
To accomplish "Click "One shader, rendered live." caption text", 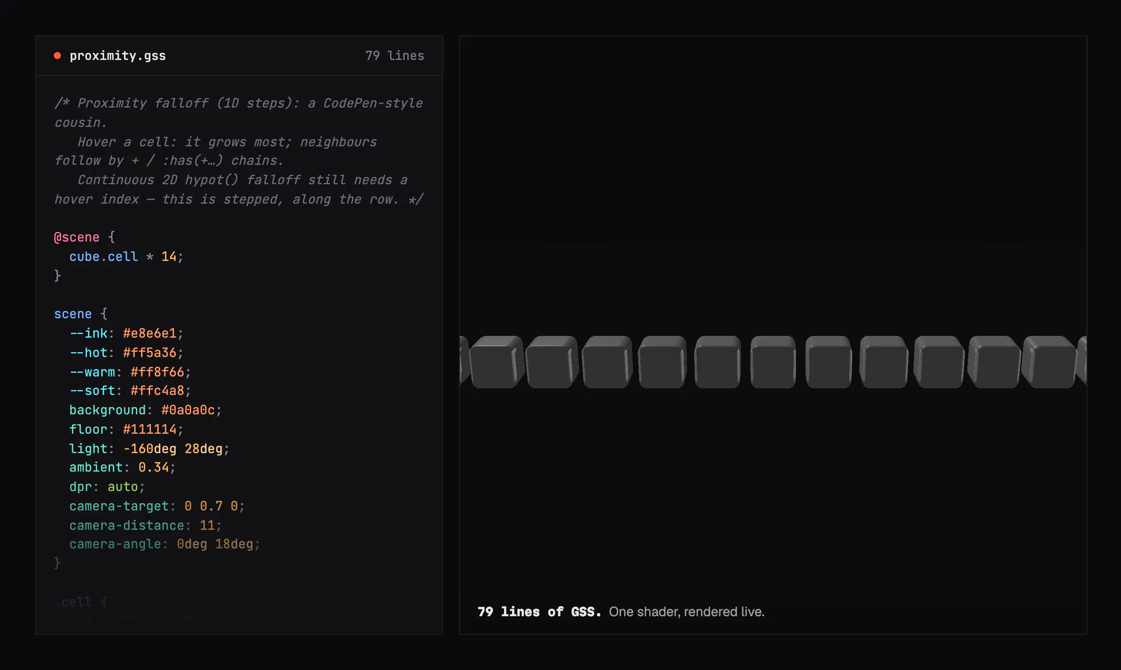I will click(x=687, y=612).
